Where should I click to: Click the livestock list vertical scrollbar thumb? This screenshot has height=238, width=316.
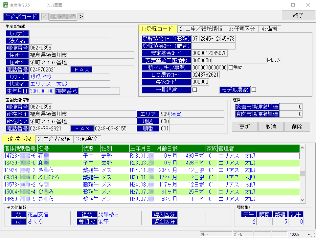tap(302, 173)
